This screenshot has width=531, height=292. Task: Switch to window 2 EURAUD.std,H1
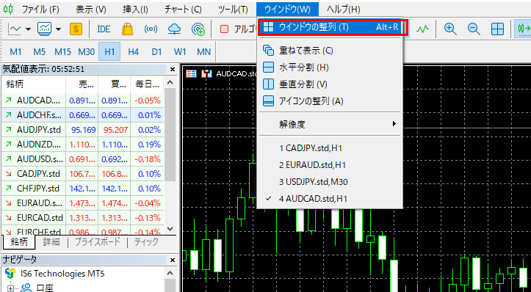coord(330,165)
